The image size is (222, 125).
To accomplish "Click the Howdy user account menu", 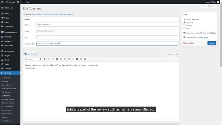I will [212, 2].
